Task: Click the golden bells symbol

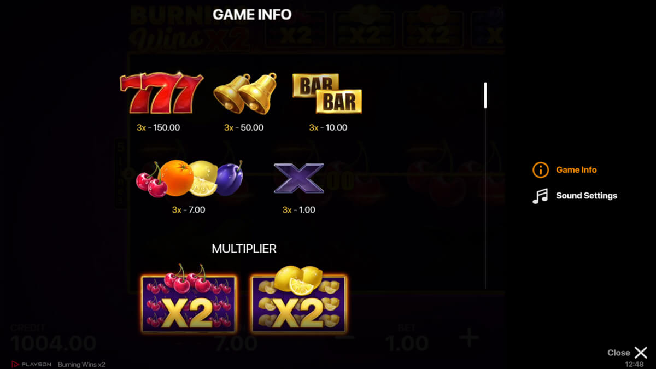Action: pyautogui.click(x=244, y=93)
